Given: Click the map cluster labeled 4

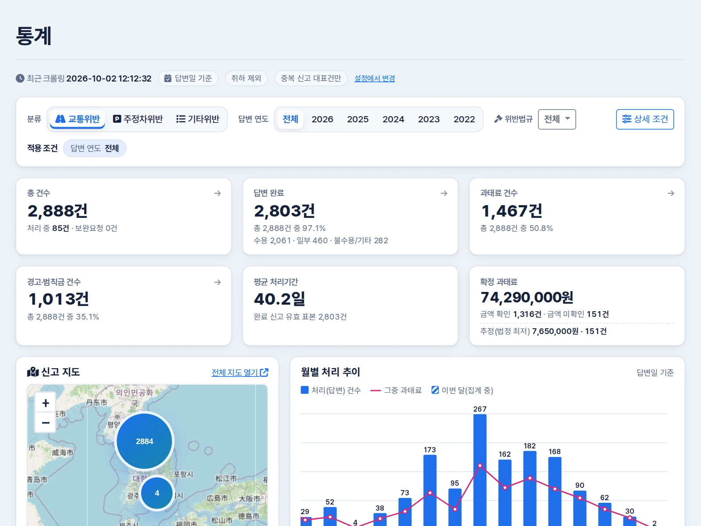Looking at the screenshot, I should click(x=157, y=493).
